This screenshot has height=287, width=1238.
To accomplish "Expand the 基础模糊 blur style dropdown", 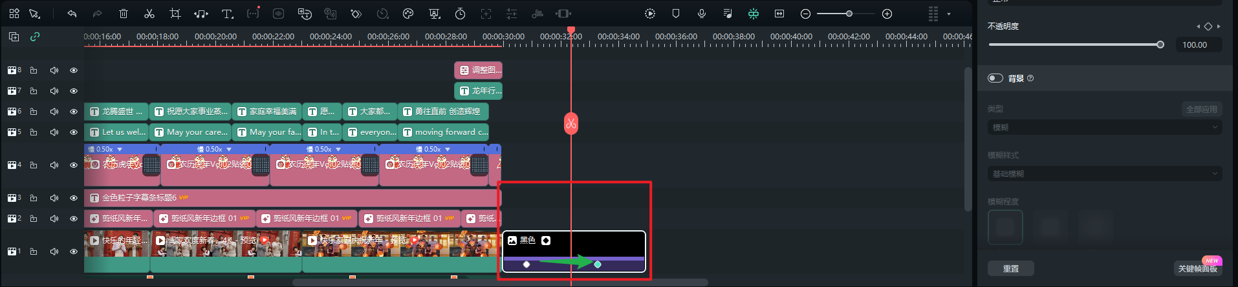I will click(x=1104, y=173).
